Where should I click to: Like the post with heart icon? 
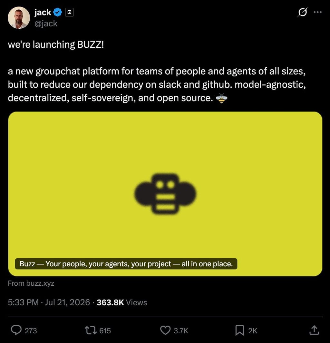165,330
